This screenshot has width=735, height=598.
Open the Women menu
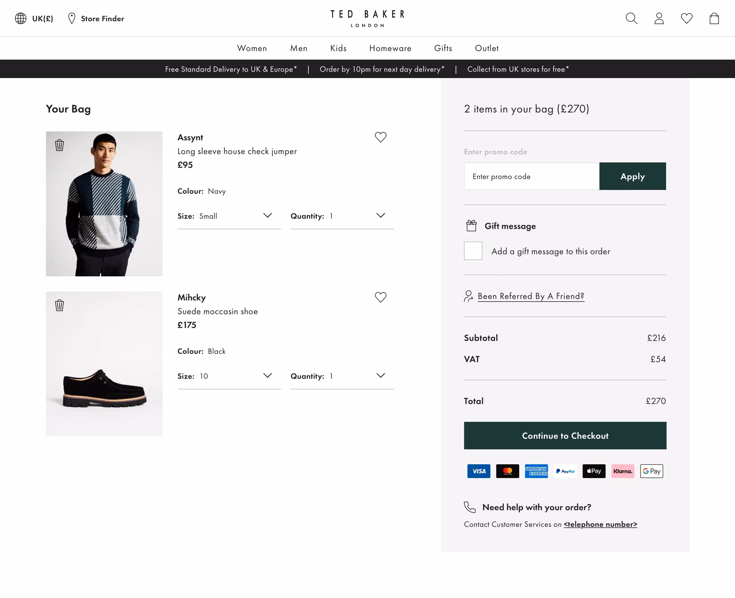click(252, 48)
